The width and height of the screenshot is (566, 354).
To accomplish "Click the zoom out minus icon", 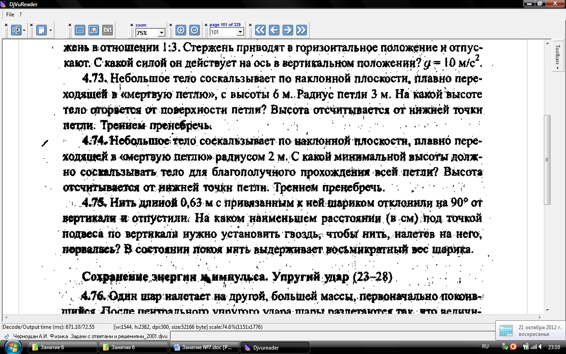I will point(194,30).
